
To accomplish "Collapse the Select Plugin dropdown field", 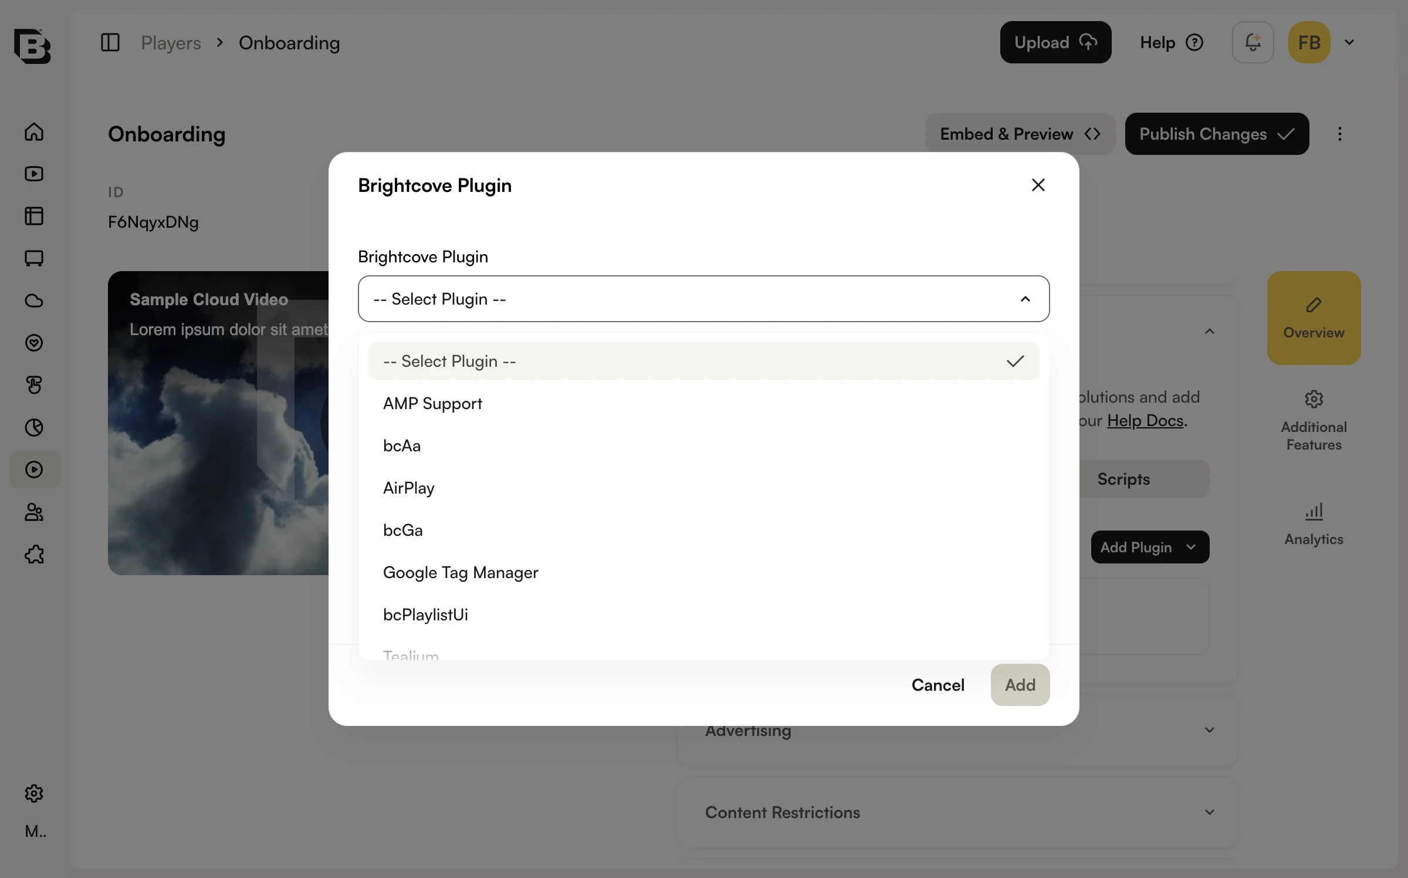I will click(x=703, y=299).
